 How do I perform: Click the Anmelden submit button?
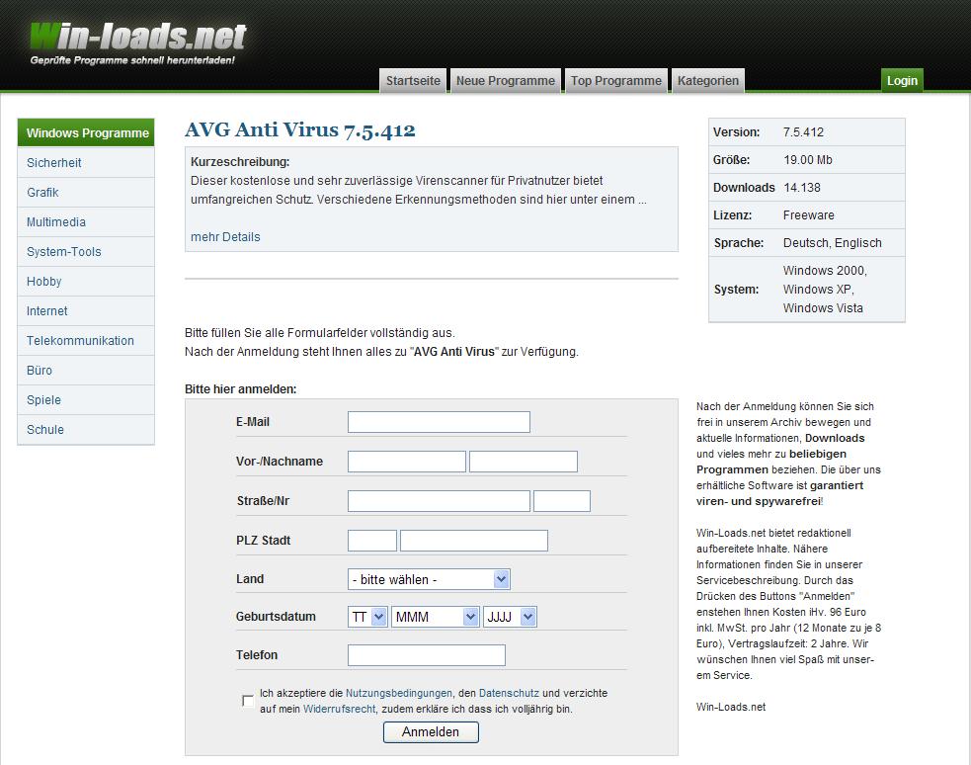pos(431,732)
